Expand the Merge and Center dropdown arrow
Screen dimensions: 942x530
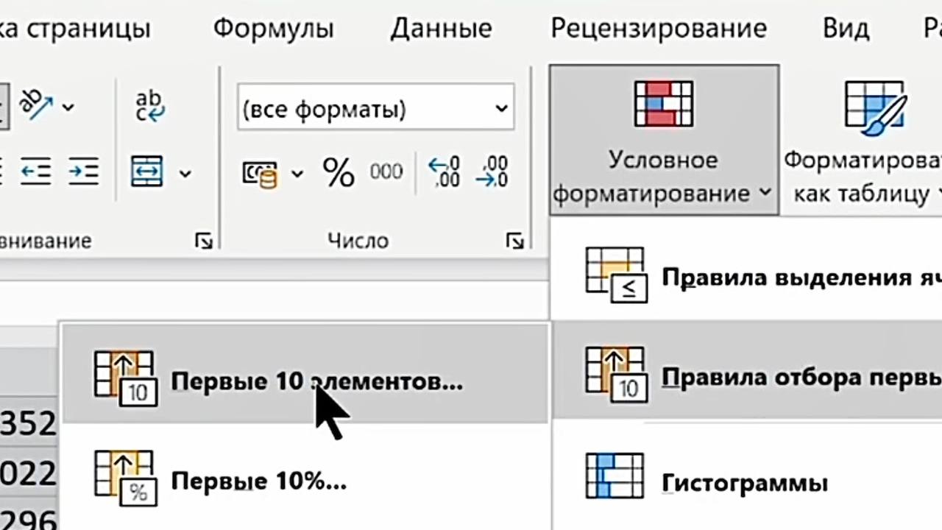(185, 174)
